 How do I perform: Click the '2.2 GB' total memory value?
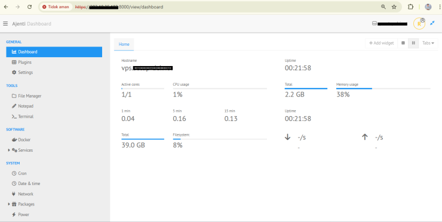point(294,95)
